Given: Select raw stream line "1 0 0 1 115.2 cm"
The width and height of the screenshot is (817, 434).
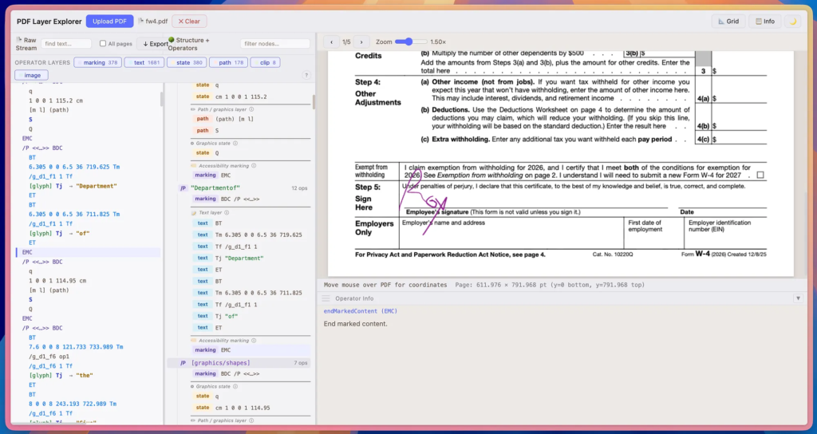Looking at the screenshot, I should 56,101.
